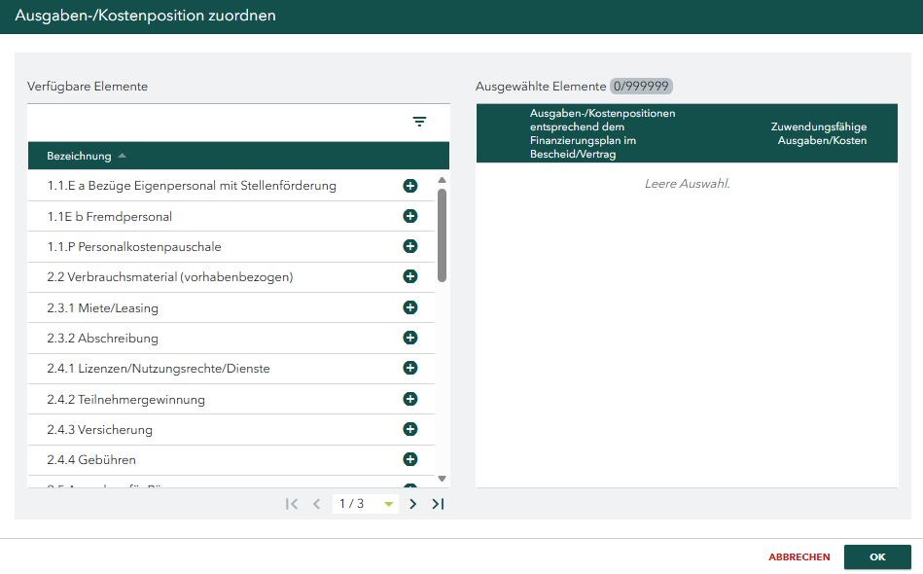The height and width of the screenshot is (574, 923).
Task: Open the page selector dropdown showing 1 / 3
Action: point(388,504)
